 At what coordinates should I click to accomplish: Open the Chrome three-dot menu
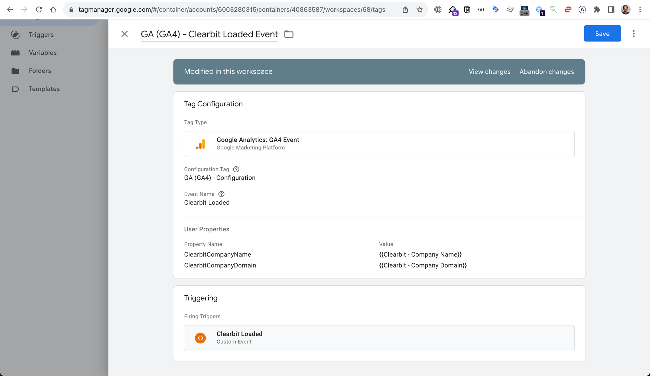click(x=640, y=9)
